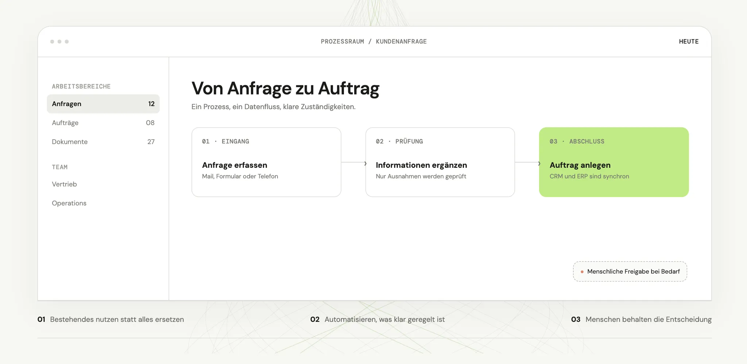Screen dimensions: 747x364
Task: Click PROZESSRAUM in the breadcrumb
Action: click(x=342, y=42)
